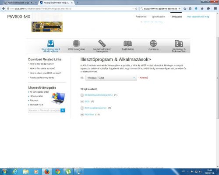
Task: Select the Alaplapok P5V800-MX browser tab
Action: [56, 3]
